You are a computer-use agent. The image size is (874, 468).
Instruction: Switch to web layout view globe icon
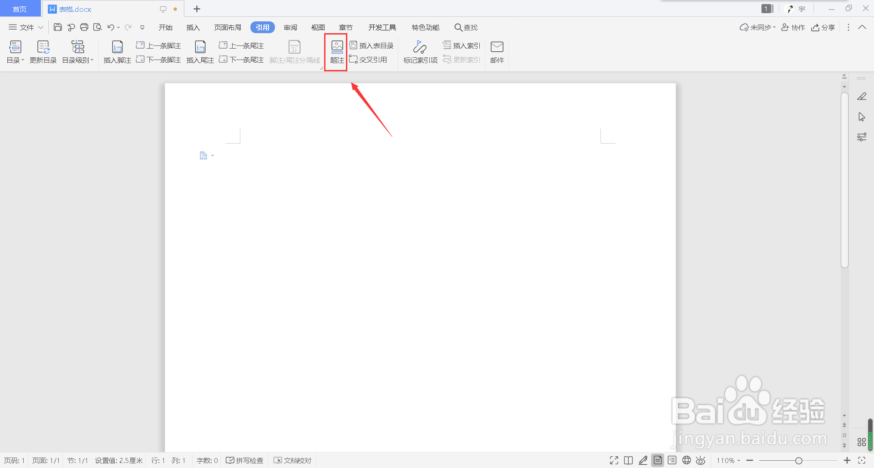click(686, 460)
